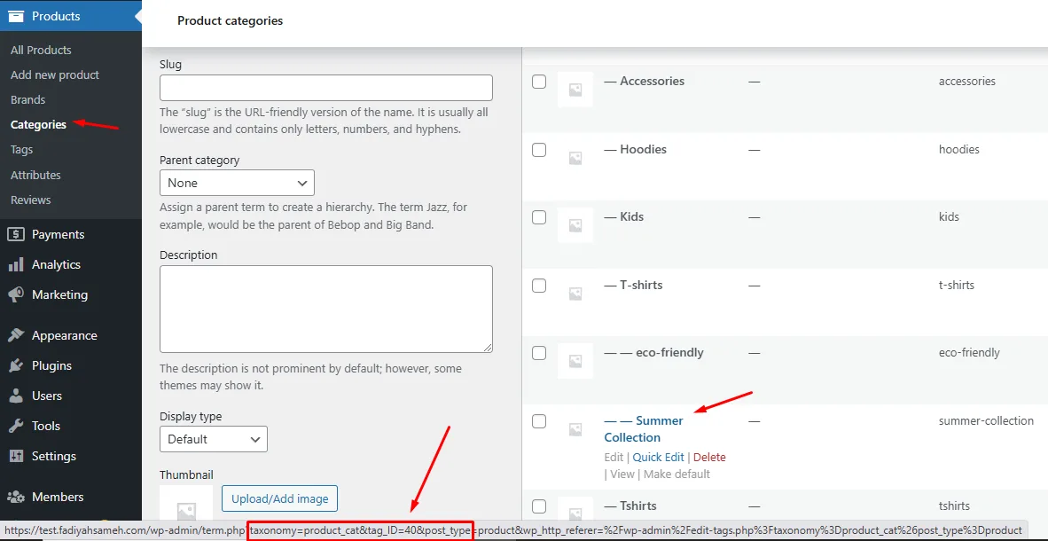Image resolution: width=1048 pixels, height=541 pixels.
Task: Click the Summer Collection placeholder image
Action: tap(575, 429)
